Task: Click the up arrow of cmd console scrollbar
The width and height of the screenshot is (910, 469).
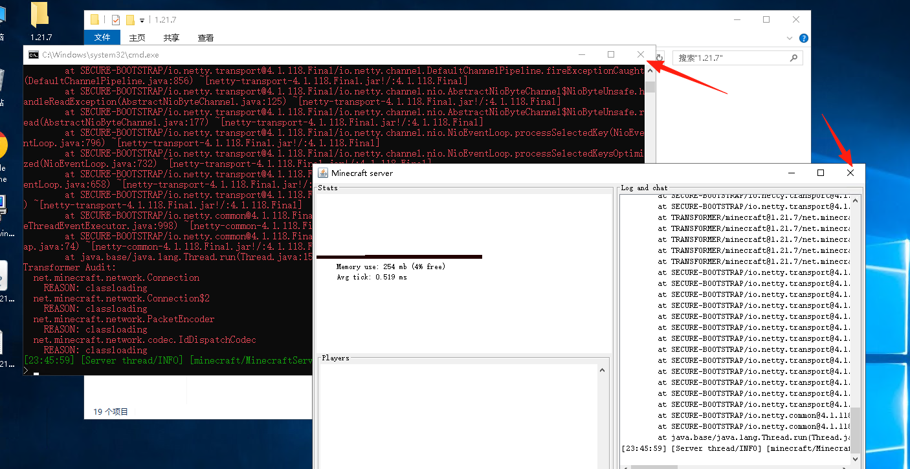Action: click(x=650, y=71)
